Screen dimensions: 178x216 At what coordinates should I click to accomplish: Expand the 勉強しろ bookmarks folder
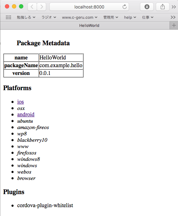[26, 17]
